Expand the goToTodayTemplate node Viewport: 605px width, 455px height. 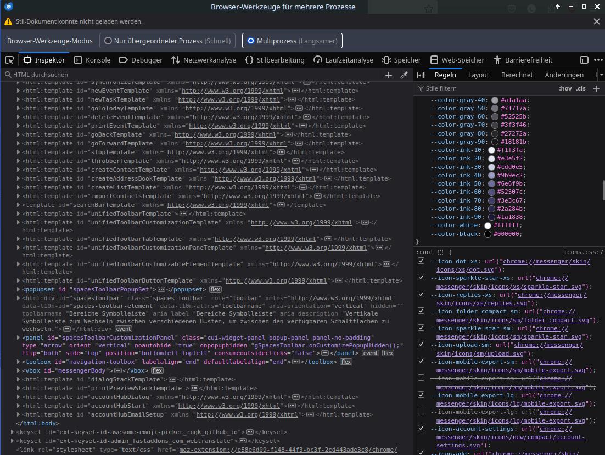coord(18,108)
